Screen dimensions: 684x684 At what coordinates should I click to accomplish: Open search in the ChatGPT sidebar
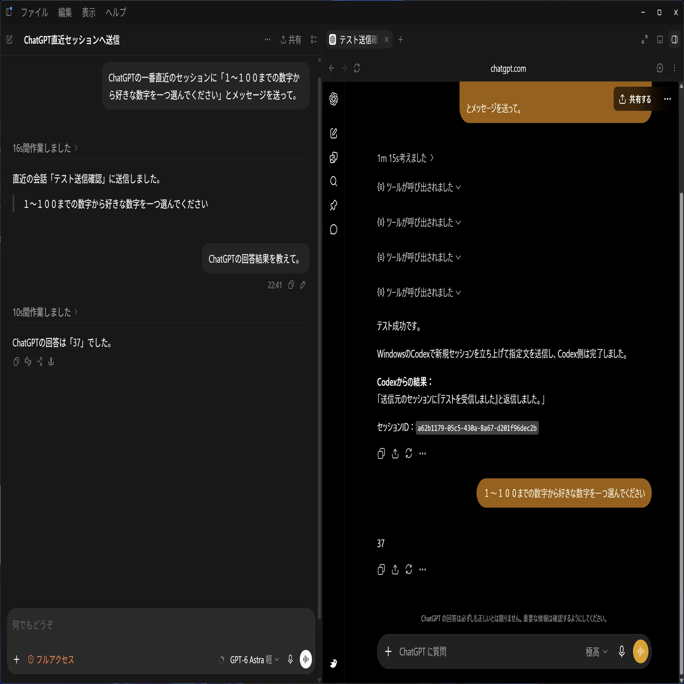[x=333, y=182]
